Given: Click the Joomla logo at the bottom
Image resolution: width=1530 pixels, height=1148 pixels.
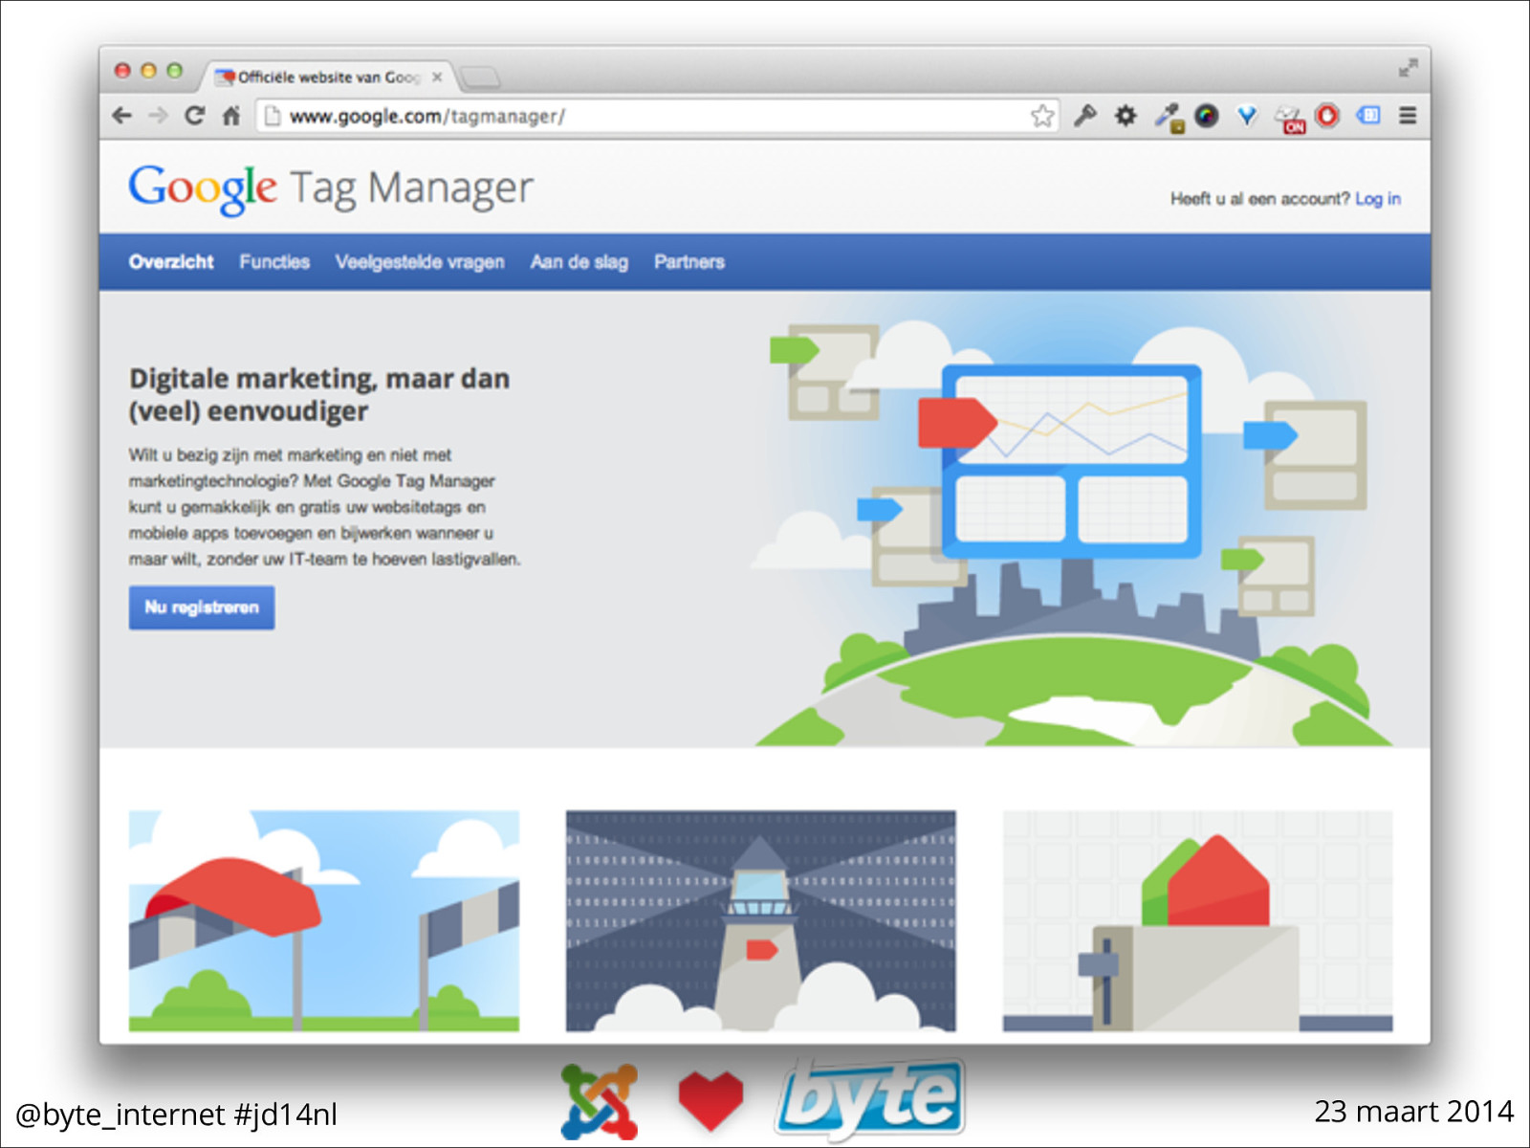Looking at the screenshot, I should pyautogui.click(x=600, y=1101).
